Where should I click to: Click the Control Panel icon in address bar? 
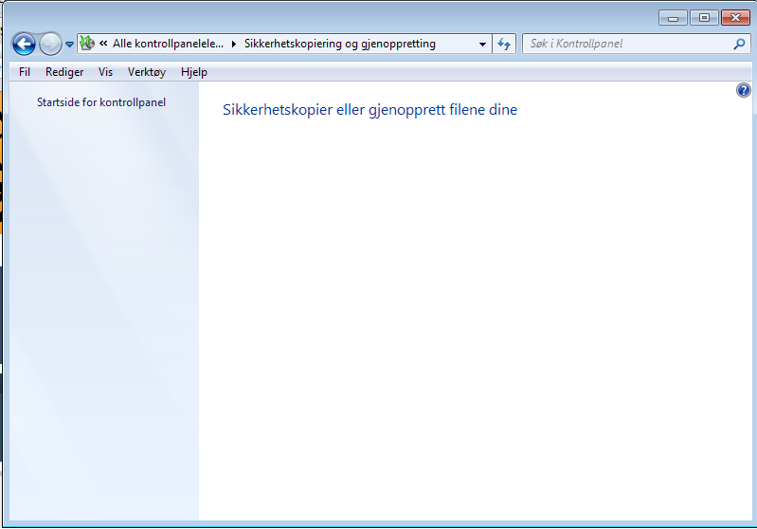pos(87,43)
